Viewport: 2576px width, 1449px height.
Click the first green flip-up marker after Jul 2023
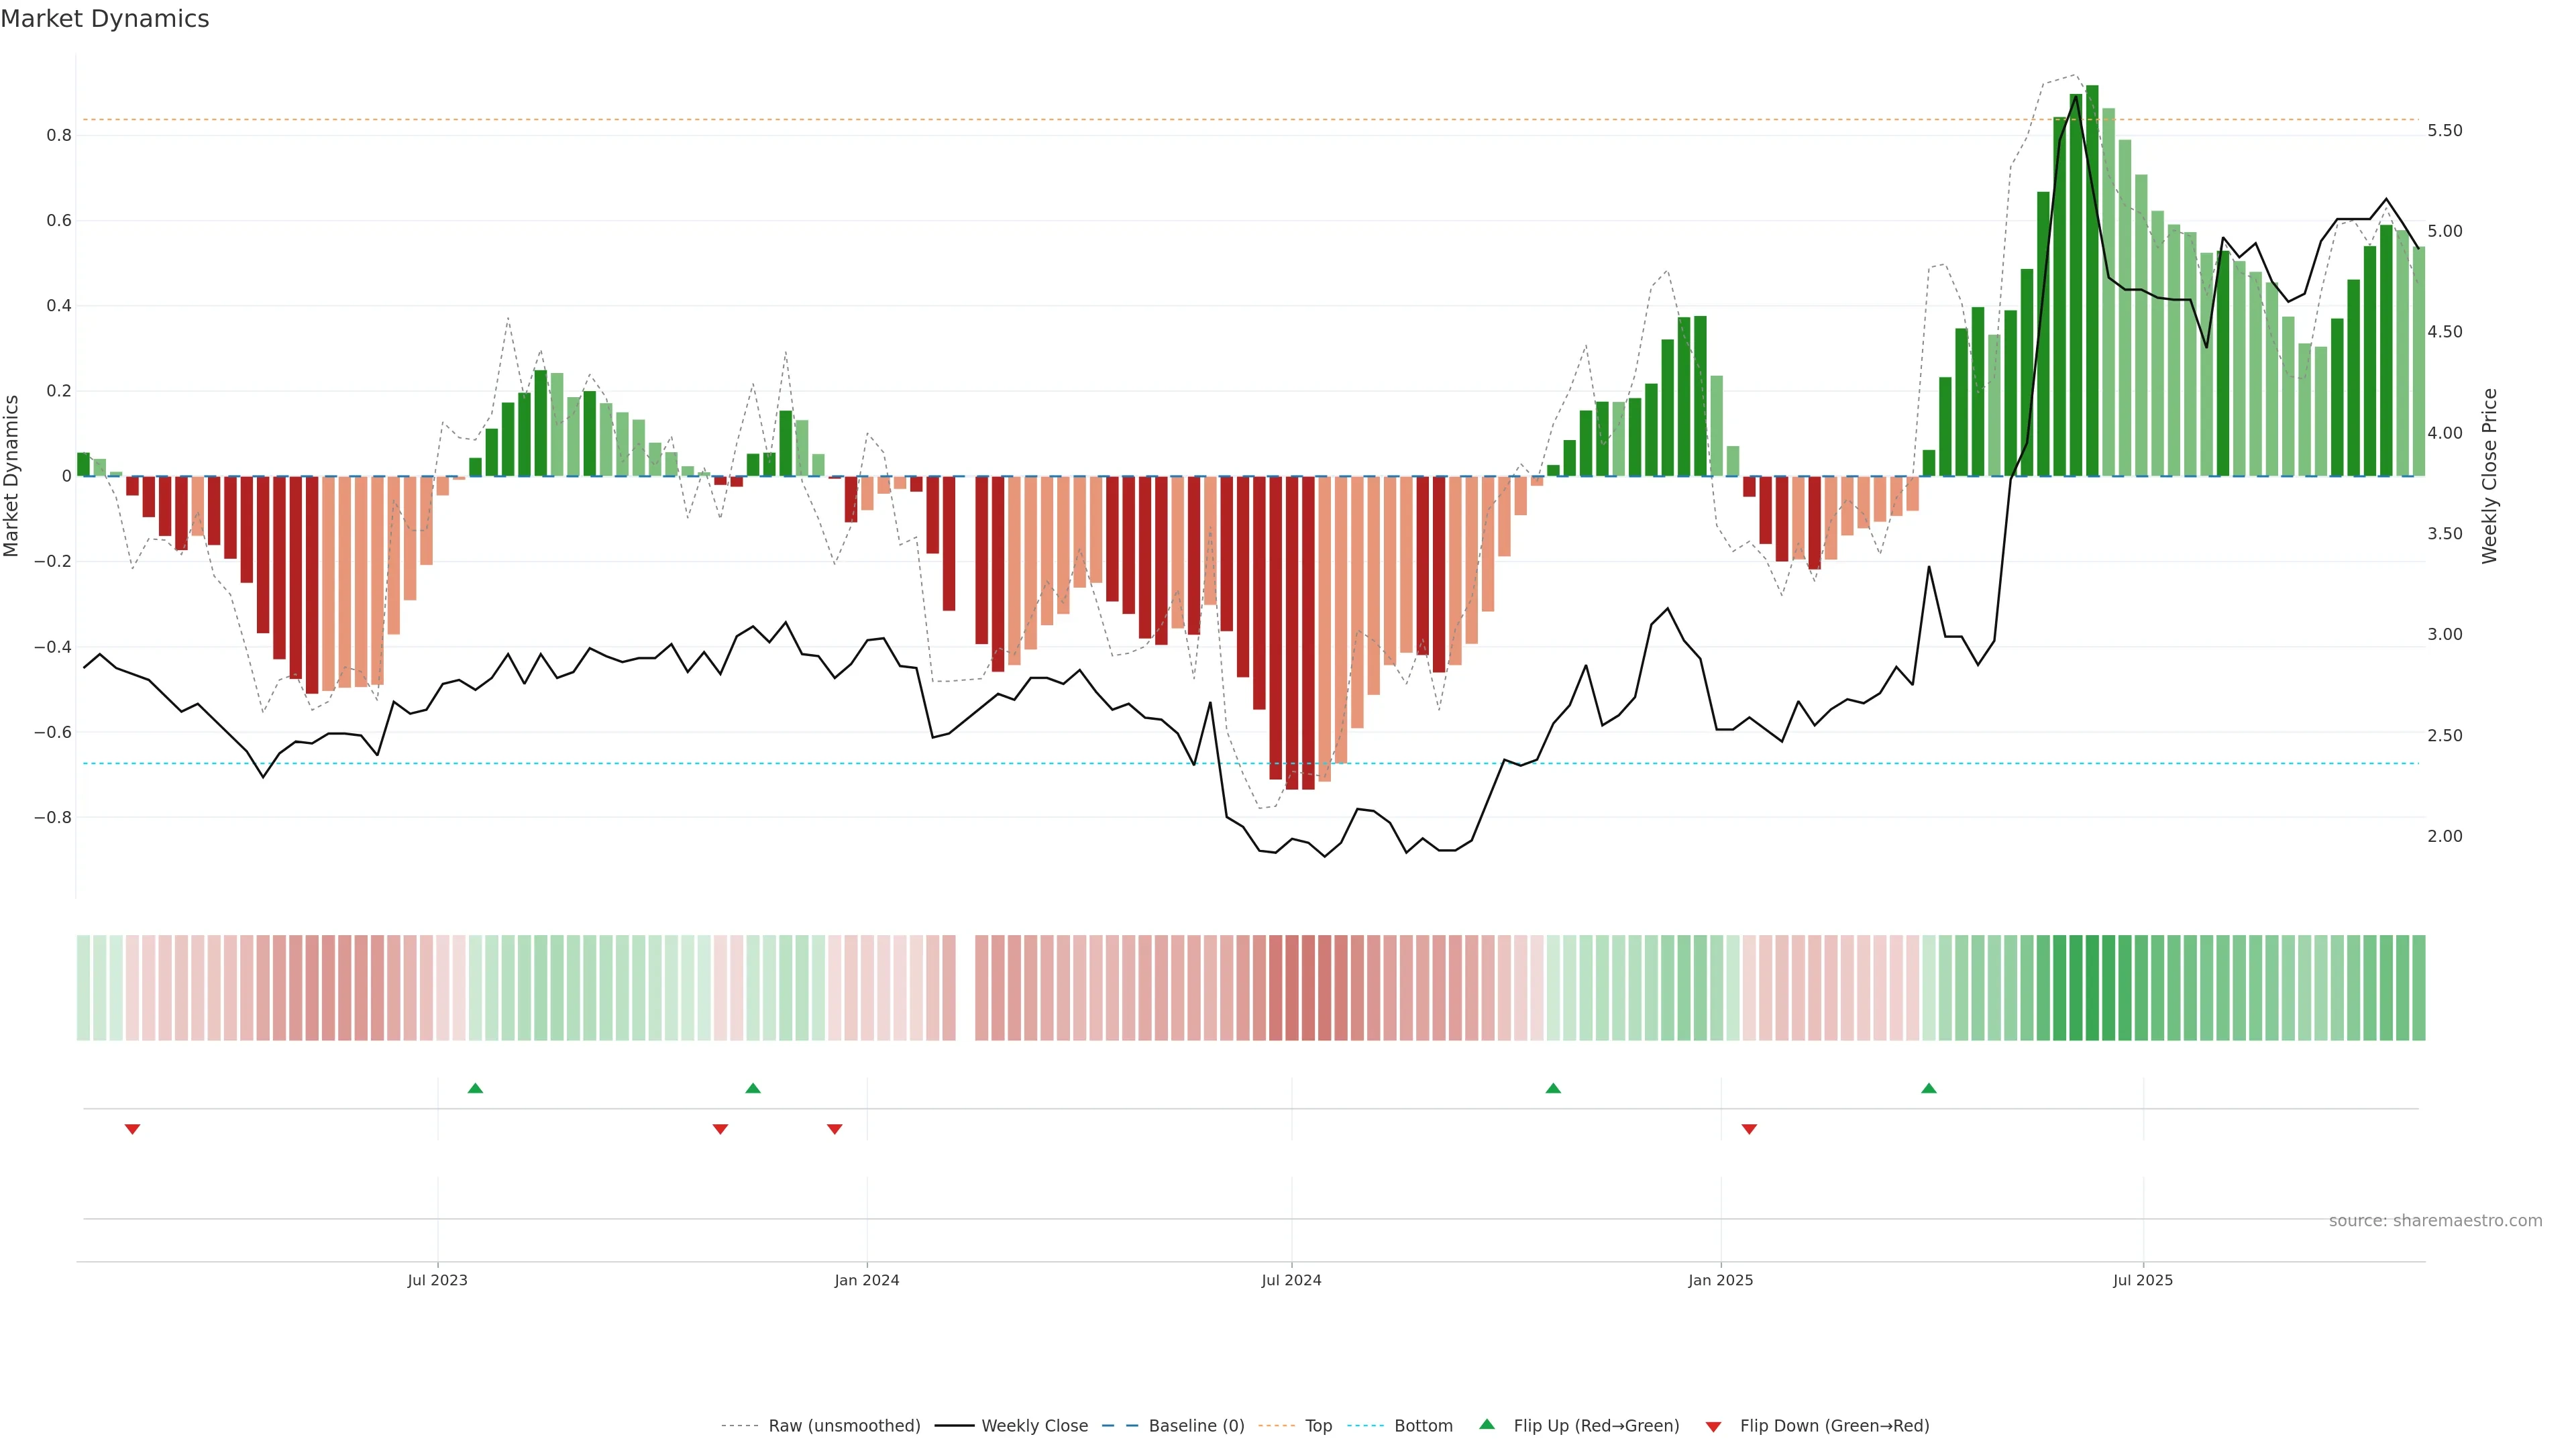(x=475, y=1088)
